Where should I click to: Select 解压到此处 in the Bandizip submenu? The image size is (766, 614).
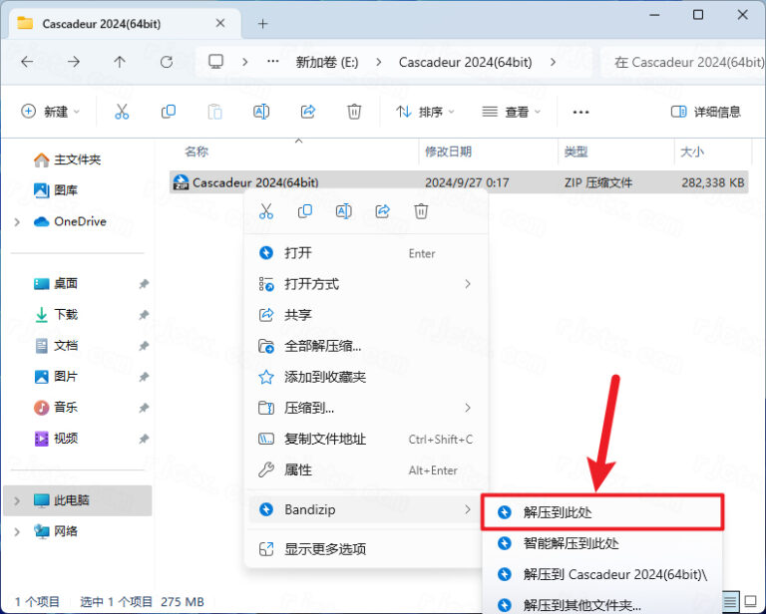click(x=565, y=512)
